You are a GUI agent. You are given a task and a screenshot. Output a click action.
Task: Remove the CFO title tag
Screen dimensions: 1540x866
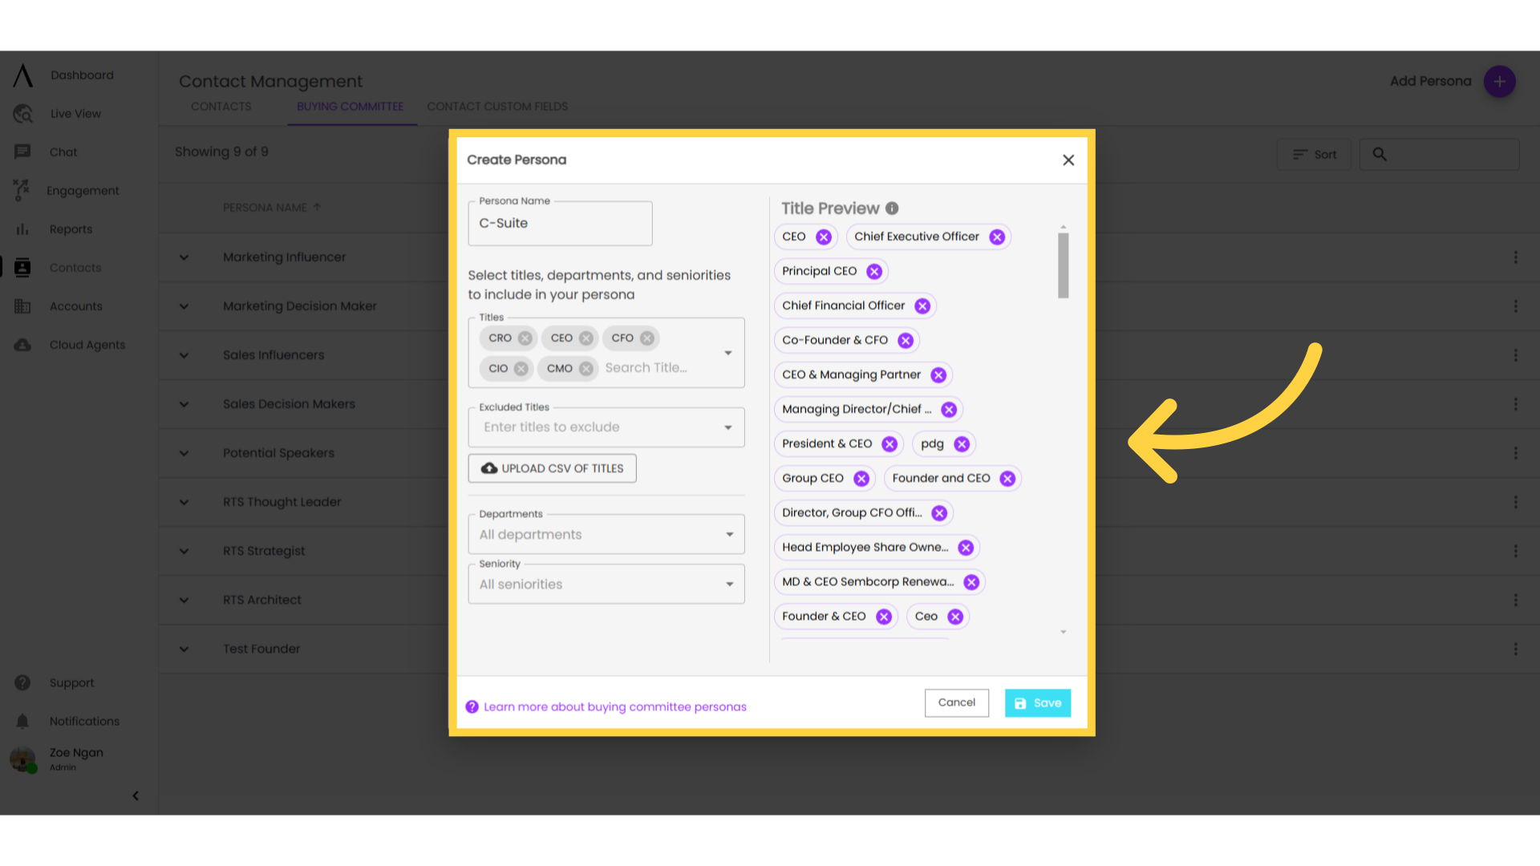point(647,338)
